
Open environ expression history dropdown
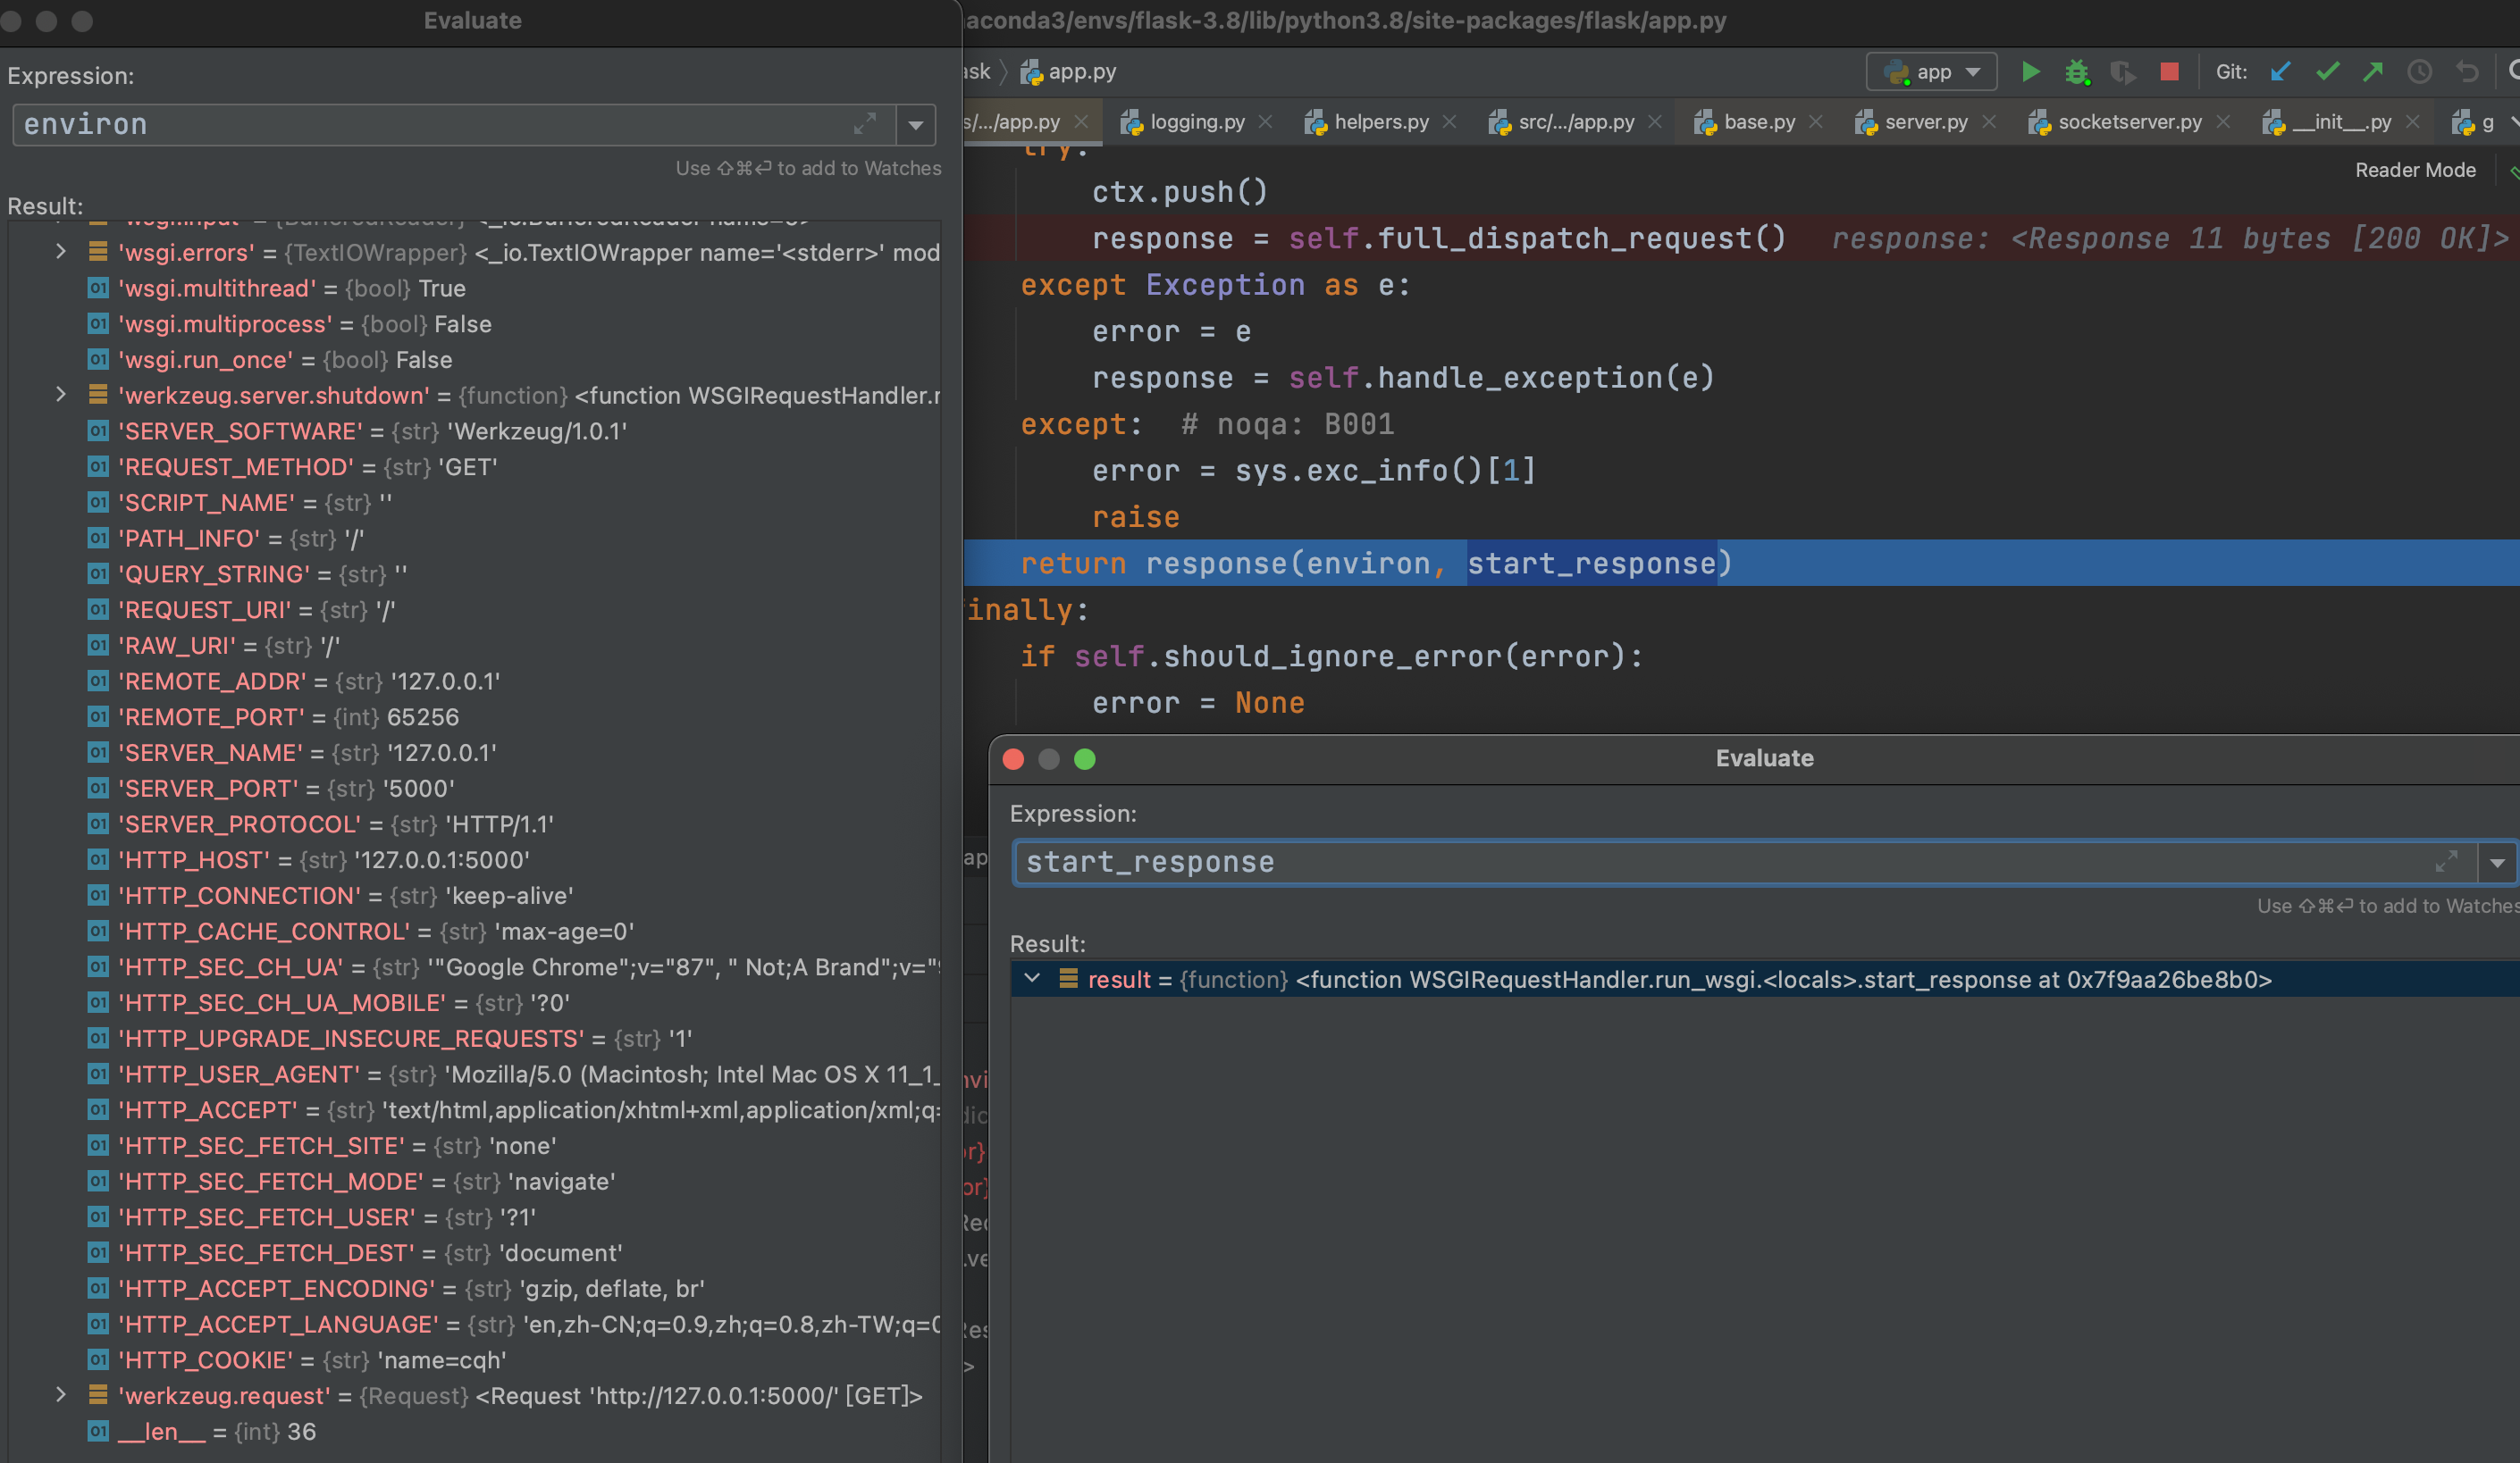915,125
